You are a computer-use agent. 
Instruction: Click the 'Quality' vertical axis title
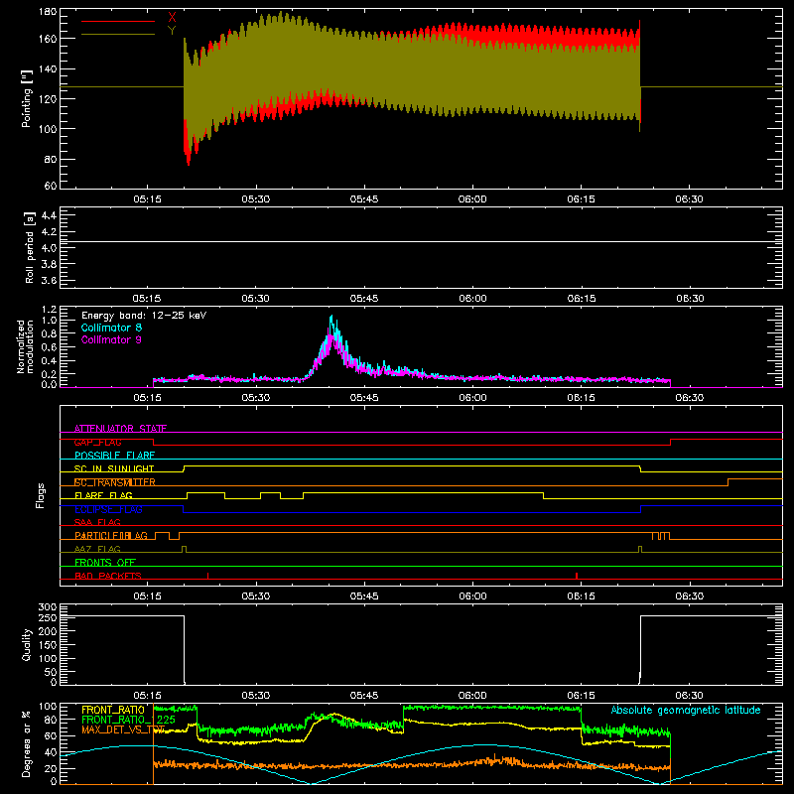[x=27, y=644]
